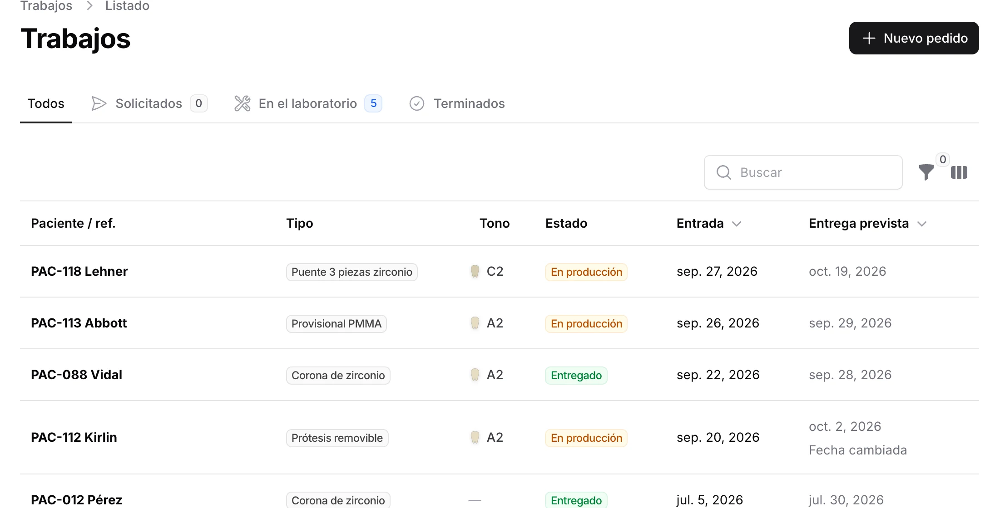The width and height of the screenshot is (990, 508).
Task: Click the tooth shade icon for PAC-112 Kirlin
Action: [475, 437]
